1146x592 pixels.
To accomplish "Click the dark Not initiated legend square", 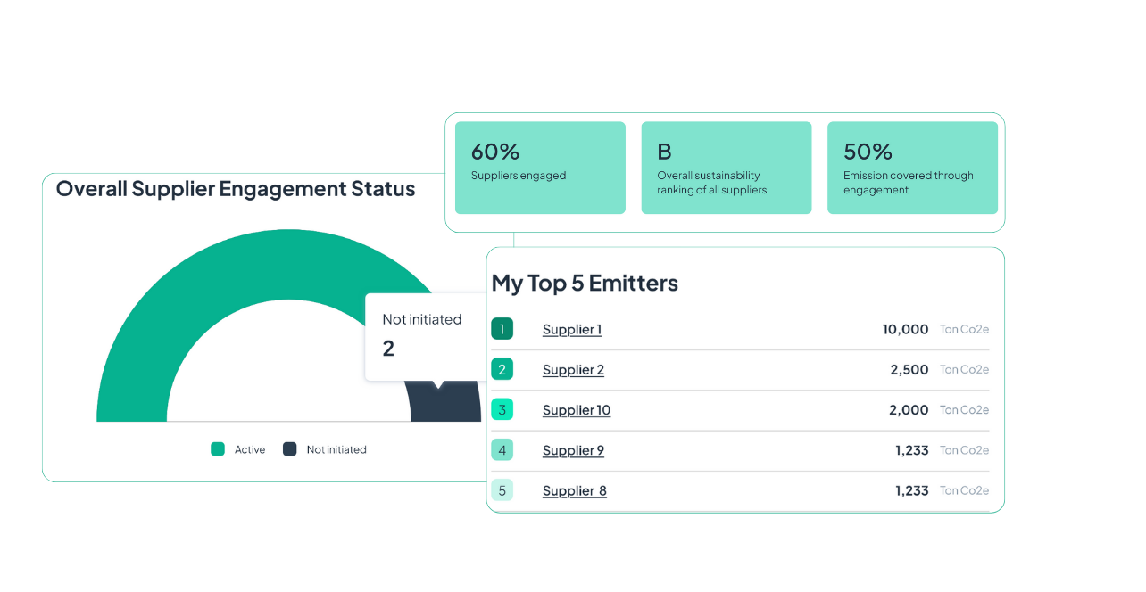I will point(288,449).
